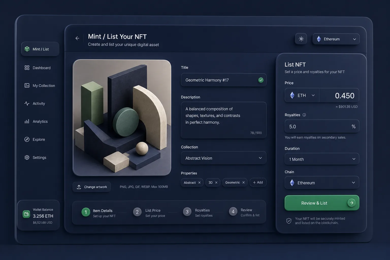The width and height of the screenshot is (390, 260).
Task: Click the Activity pulse icon
Action: 27,103
